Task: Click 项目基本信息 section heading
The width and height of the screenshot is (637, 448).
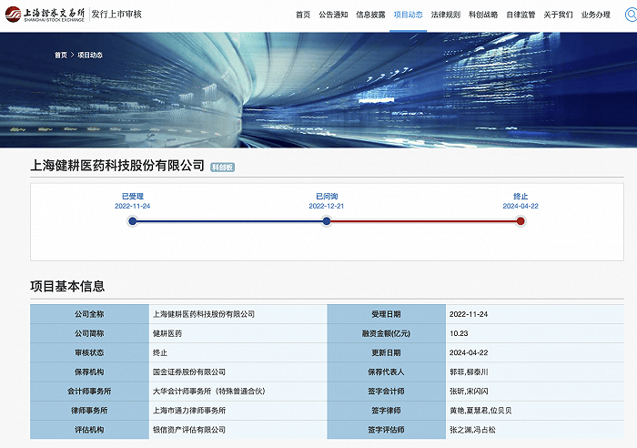Action: 67,286
